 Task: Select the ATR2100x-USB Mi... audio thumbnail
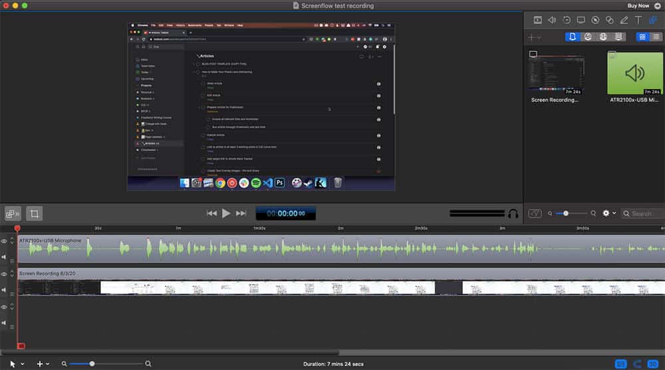tap(634, 73)
